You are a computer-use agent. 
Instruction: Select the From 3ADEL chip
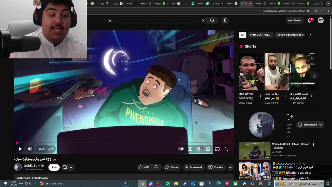tap(261, 35)
